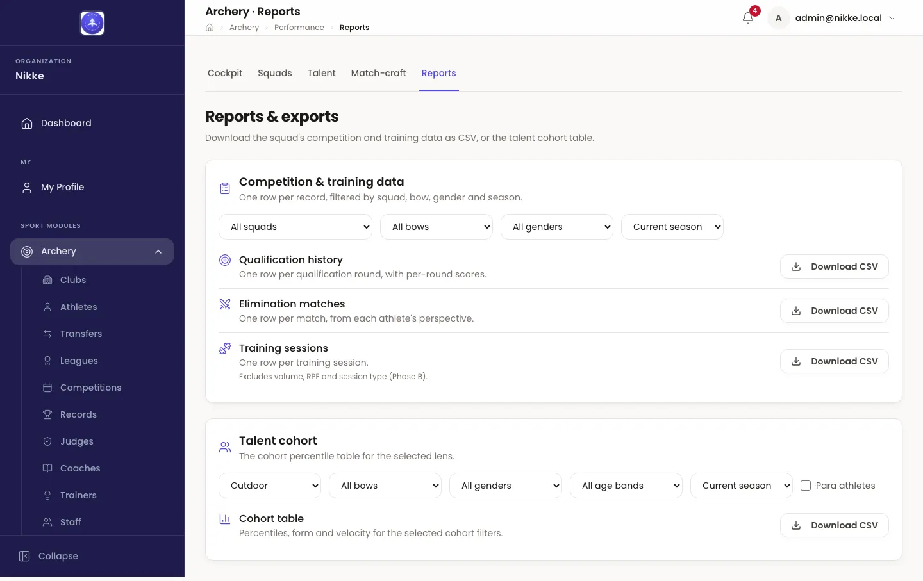Download CSV for Cohort table
The height and width of the screenshot is (581, 923).
(x=835, y=525)
